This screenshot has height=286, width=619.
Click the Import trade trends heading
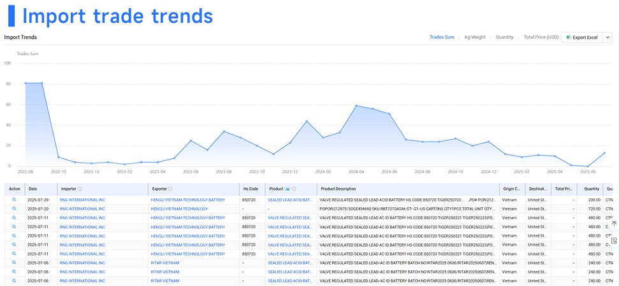click(118, 16)
